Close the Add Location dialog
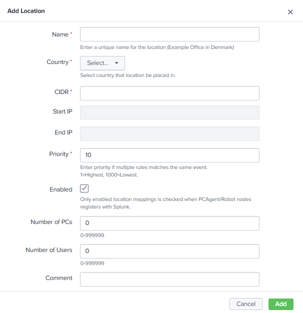This screenshot has width=303, height=313. click(290, 12)
